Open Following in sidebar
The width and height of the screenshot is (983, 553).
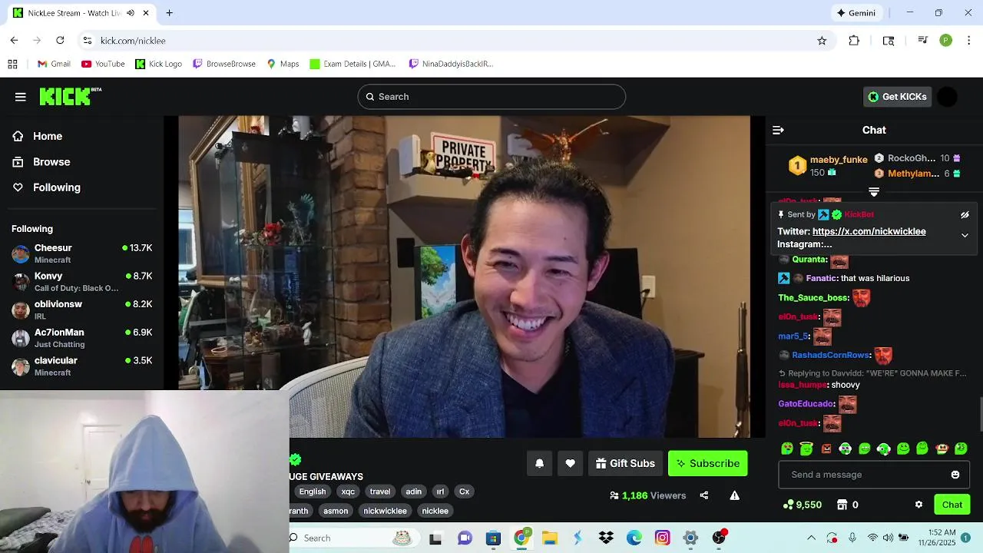46,187
